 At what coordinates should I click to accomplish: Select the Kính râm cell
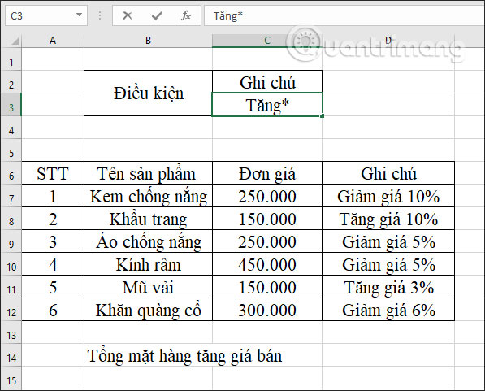[148, 264]
